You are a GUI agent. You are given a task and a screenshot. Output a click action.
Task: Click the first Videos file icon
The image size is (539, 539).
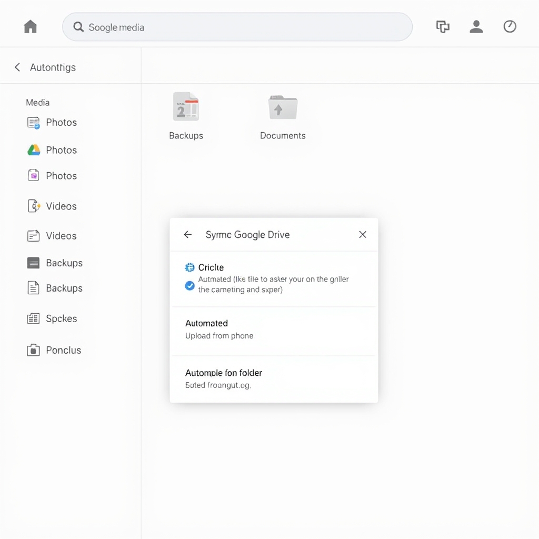coord(34,206)
